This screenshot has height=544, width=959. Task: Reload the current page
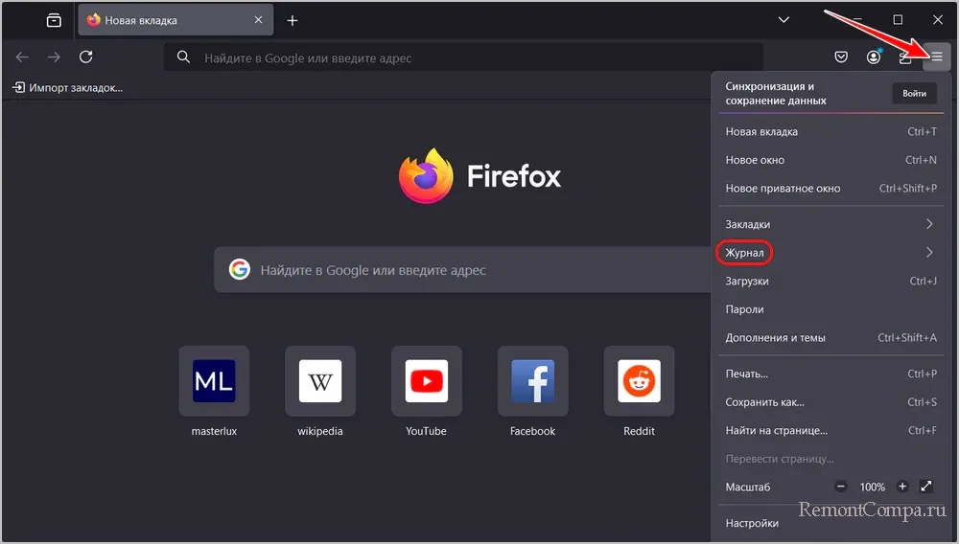85,57
